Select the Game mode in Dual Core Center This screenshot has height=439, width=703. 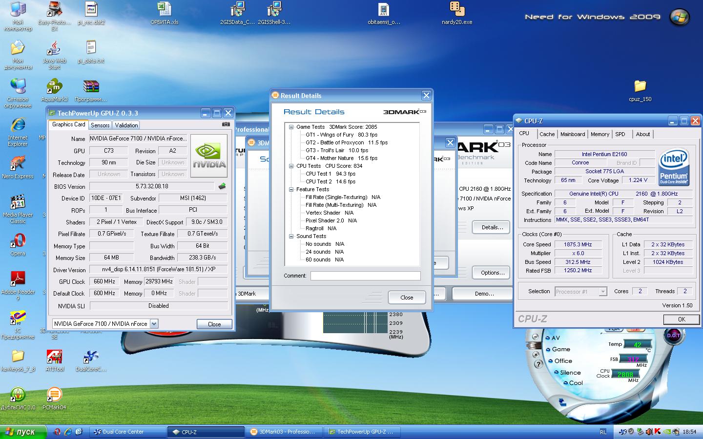coord(558,349)
